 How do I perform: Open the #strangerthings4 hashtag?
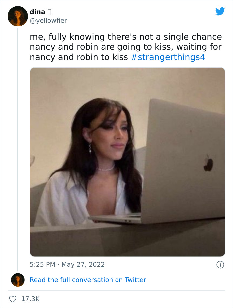168,57
